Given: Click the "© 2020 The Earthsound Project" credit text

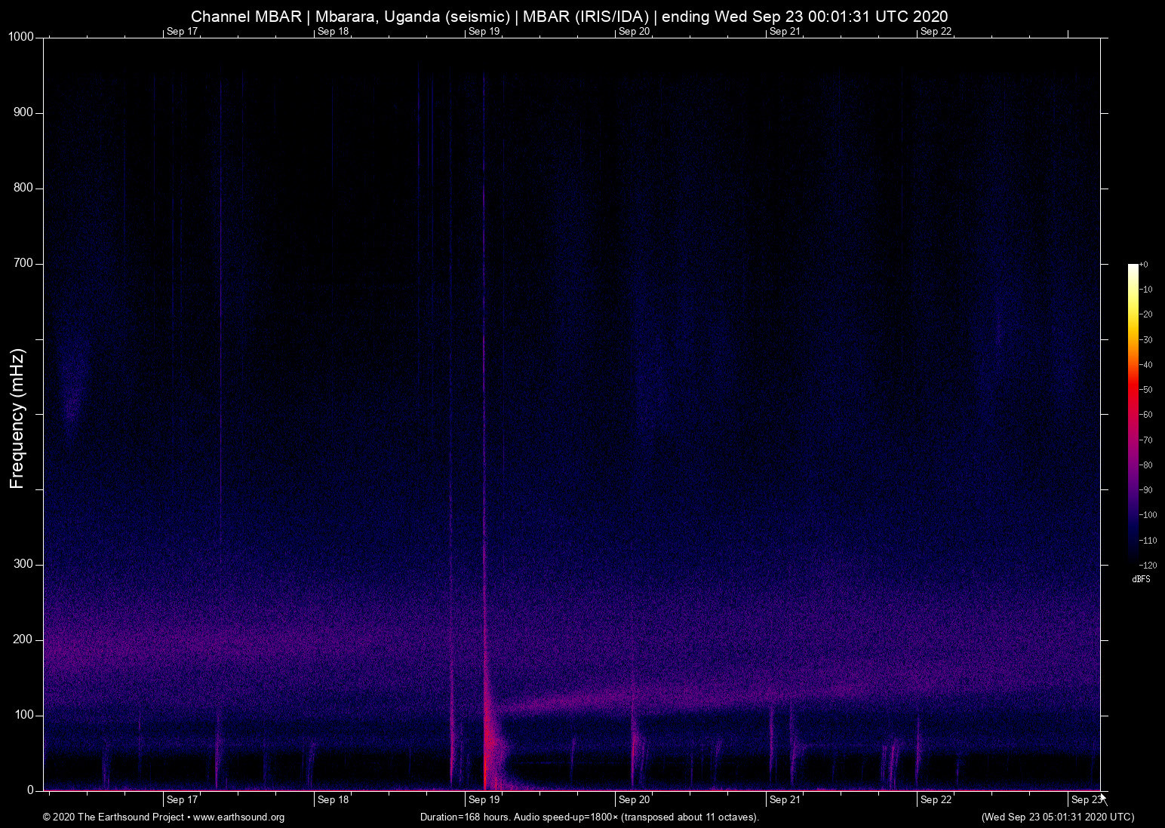Looking at the screenshot, I should tap(113, 817).
